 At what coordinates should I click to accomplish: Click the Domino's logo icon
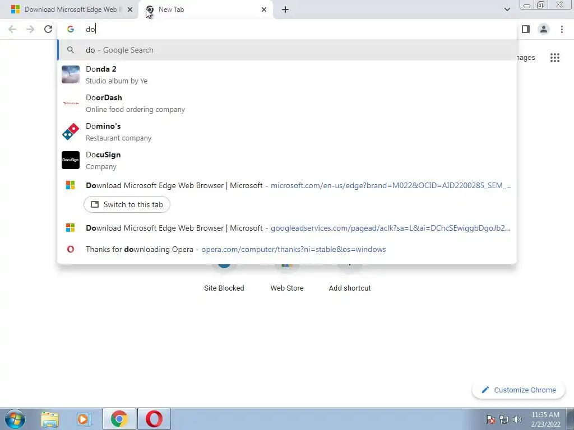[71, 132]
